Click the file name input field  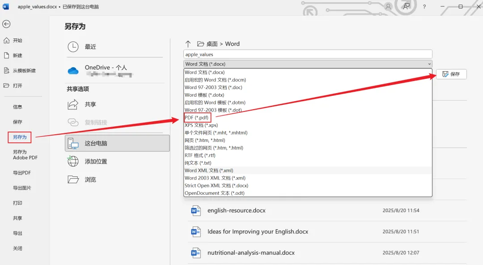click(x=308, y=54)
